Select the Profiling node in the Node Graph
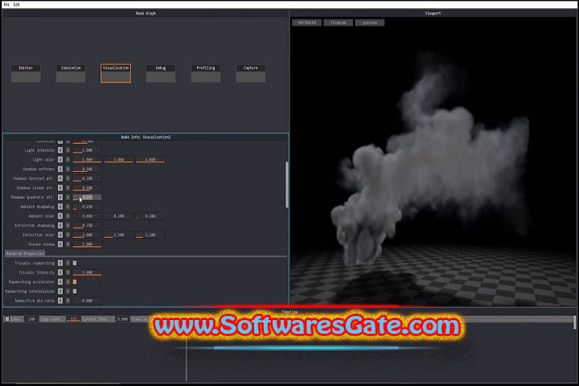This screenshot has width=579, height=386. 206,73
